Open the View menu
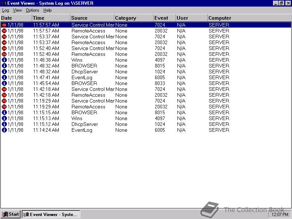This screenshot has height=219, width=292. click(x=17, y=10)
